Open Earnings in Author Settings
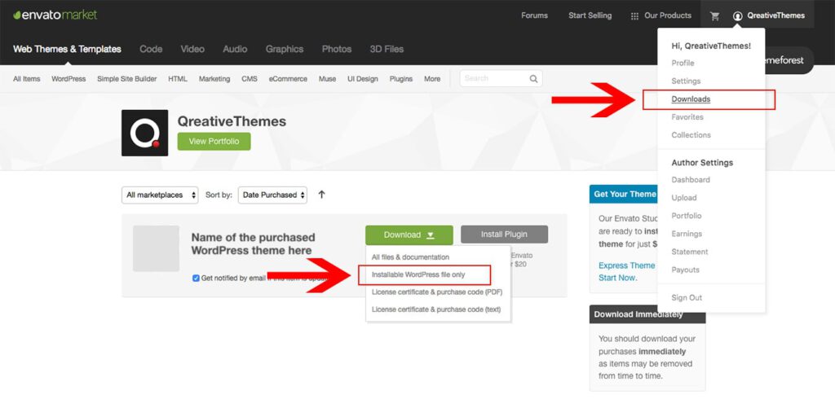 pyautogui.click(x=687, y=234)
